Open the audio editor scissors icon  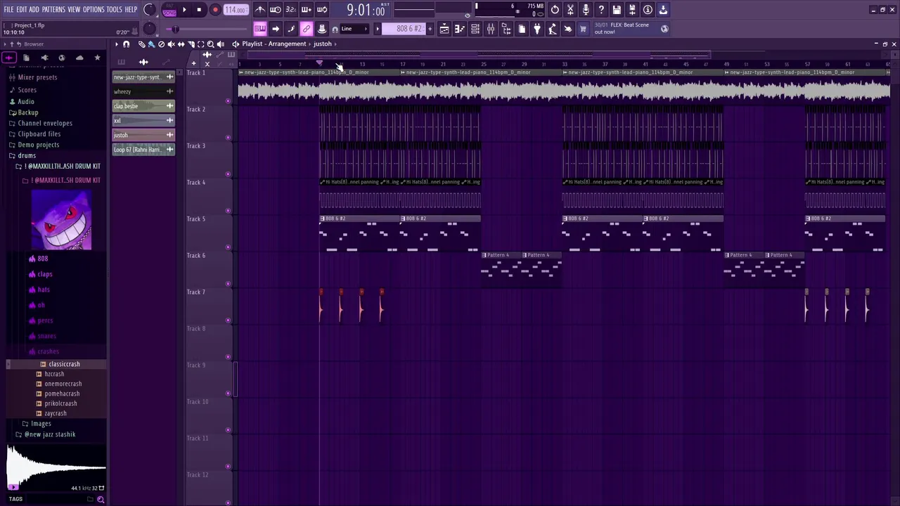pyautogui.click(x=570, y=10)
